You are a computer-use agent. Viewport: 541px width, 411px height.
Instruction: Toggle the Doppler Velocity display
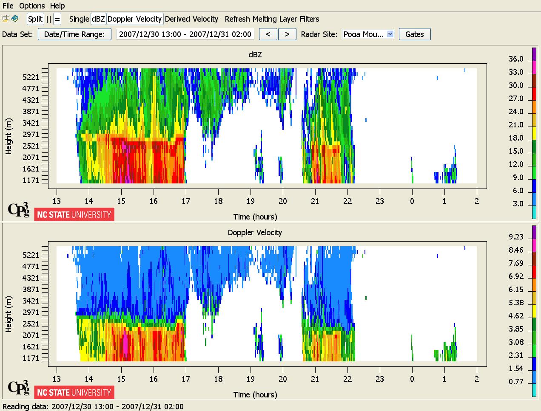click(134, 19)
